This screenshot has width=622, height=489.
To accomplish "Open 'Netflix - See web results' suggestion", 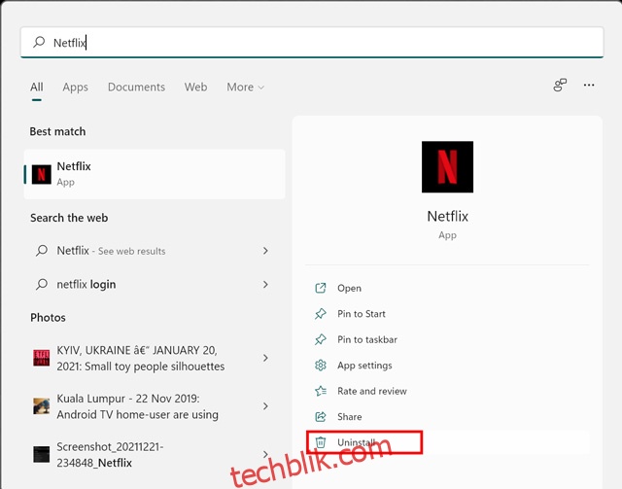I will coord(155,251).
